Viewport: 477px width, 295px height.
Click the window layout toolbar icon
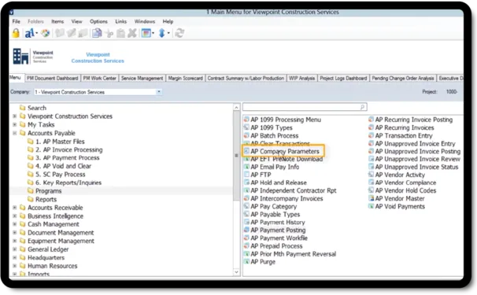(x=146, y=33)
